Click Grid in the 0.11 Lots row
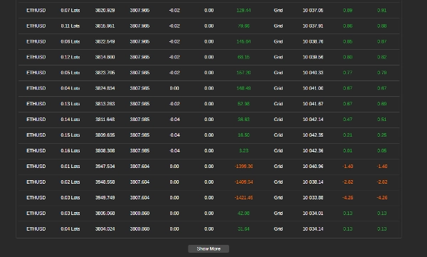This screenshot has width=427, height=257. point(278,26)
